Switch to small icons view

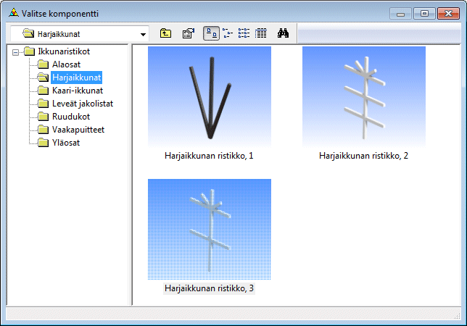click(228, 33)
